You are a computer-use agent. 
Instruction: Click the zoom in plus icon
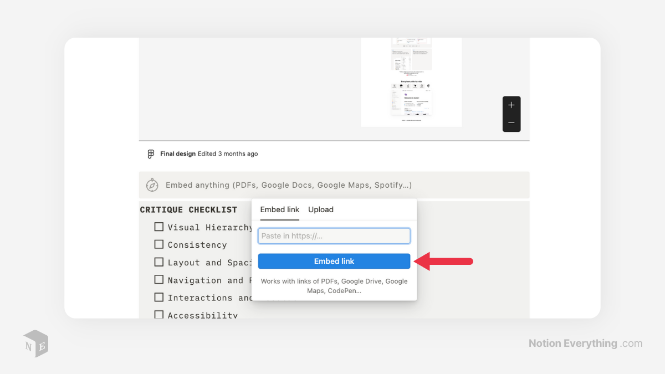(x=511, y=104)
